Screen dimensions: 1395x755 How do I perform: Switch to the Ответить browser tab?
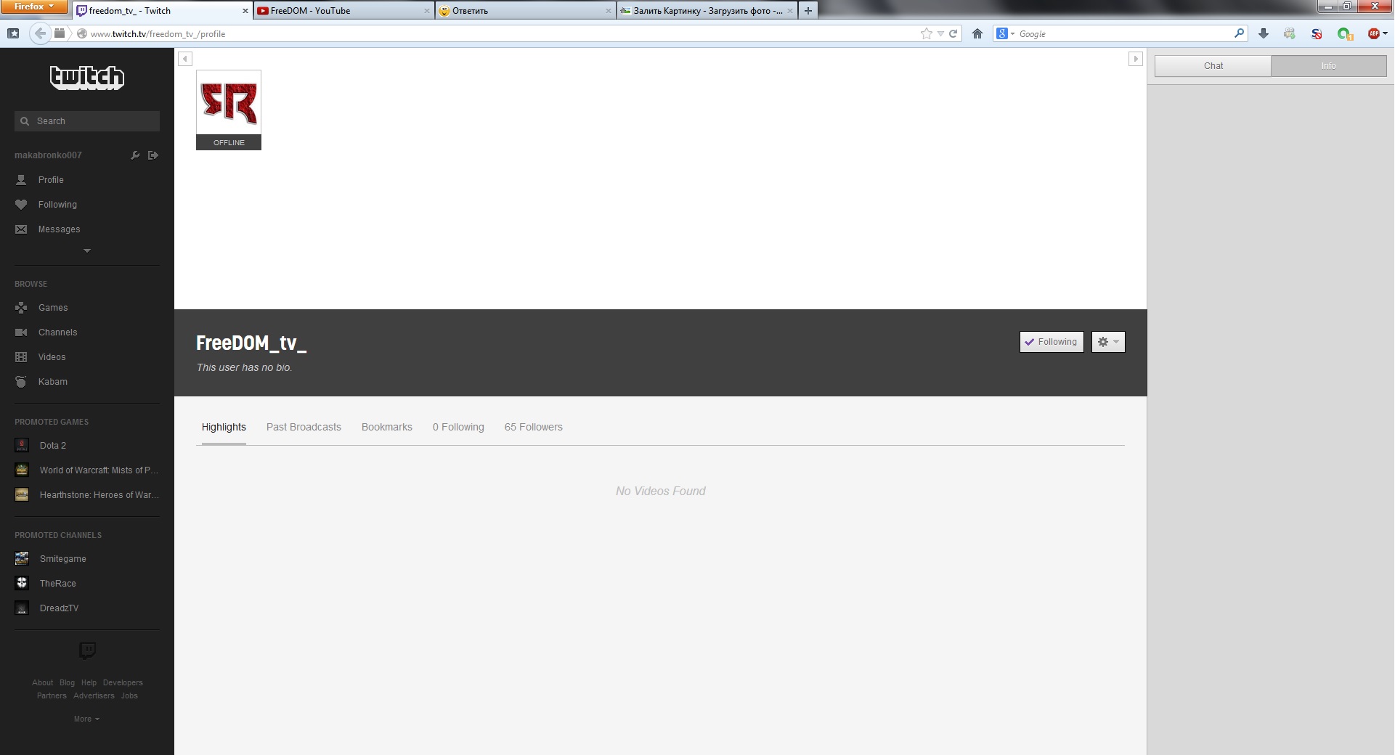click(x=524, y=11)
